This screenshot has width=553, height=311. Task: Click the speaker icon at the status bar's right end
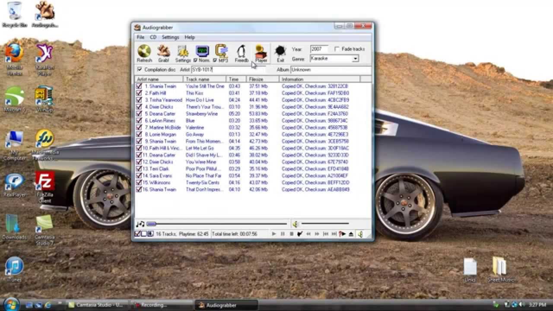(360, 234)
